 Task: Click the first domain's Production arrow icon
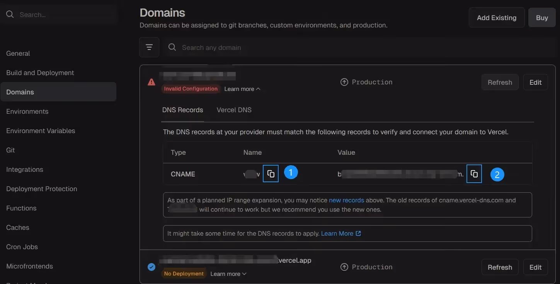pyautogui.click(x=344, y=82)
